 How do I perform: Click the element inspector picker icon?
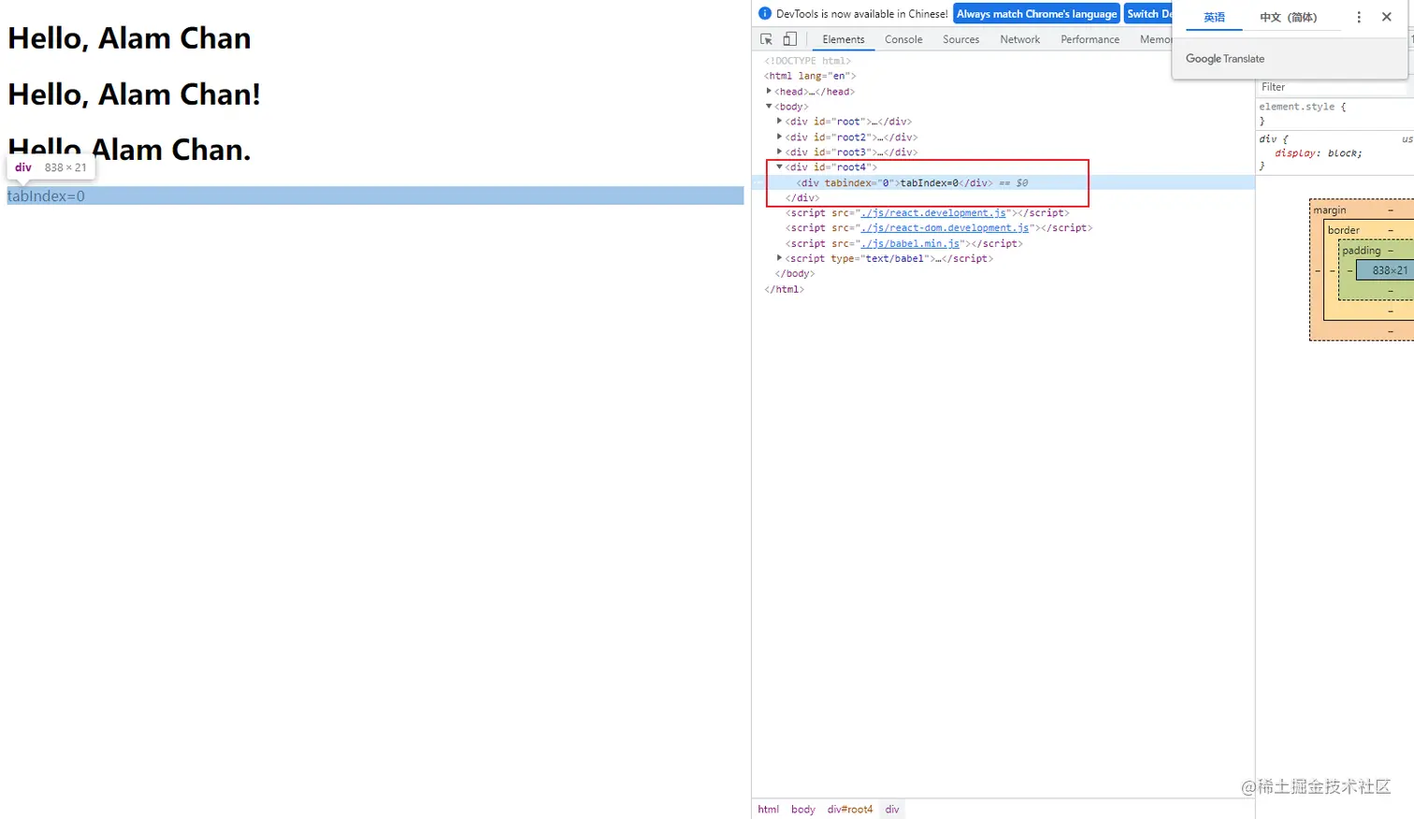click(x=767, y=39)
